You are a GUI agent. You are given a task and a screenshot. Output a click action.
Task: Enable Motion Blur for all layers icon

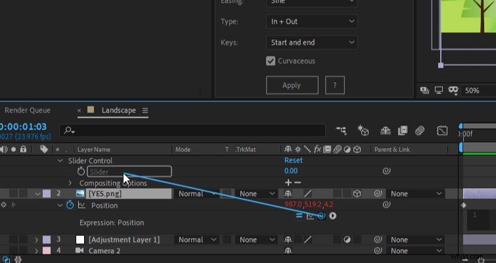tap(420, 130)
